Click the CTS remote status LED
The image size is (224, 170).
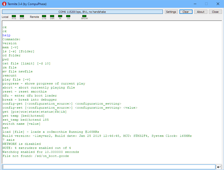click(x=44, y=16)
